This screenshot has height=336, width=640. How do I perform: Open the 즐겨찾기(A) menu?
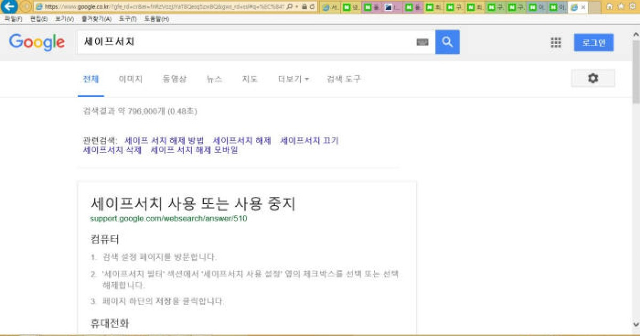[97, 19]
